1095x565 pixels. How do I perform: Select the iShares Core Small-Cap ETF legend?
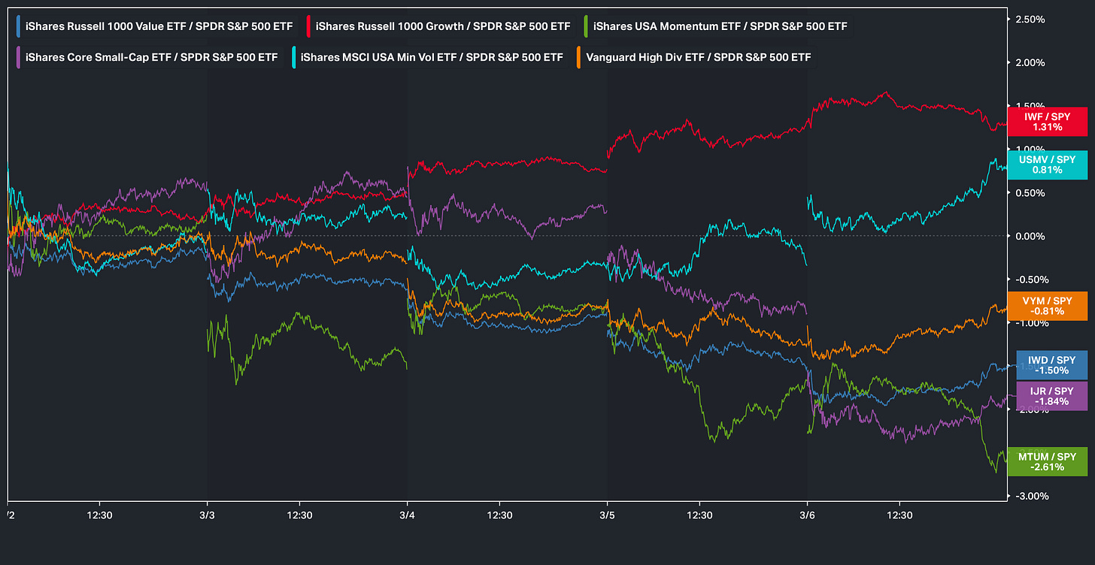click(x=147, y=56)
